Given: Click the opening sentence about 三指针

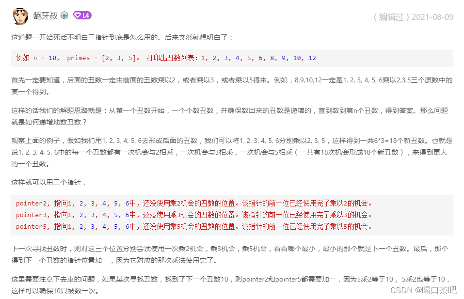Looking at the screenshot, I should pyautogui.click(x=122, y=37).
